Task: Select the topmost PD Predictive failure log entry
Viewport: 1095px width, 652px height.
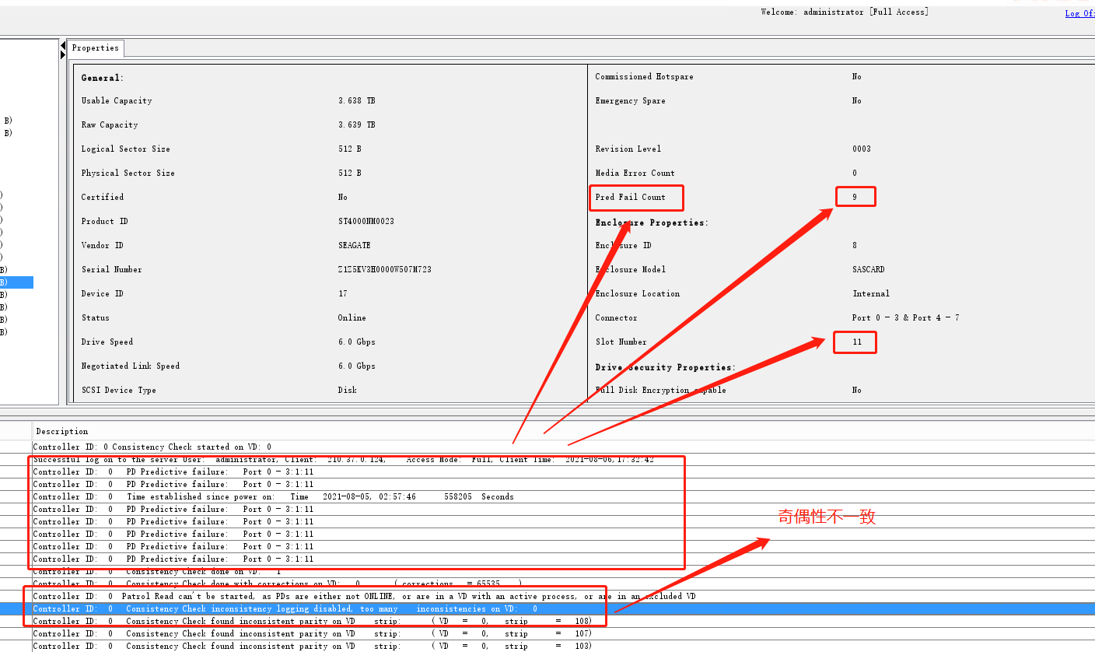Action: coord(173,472)
